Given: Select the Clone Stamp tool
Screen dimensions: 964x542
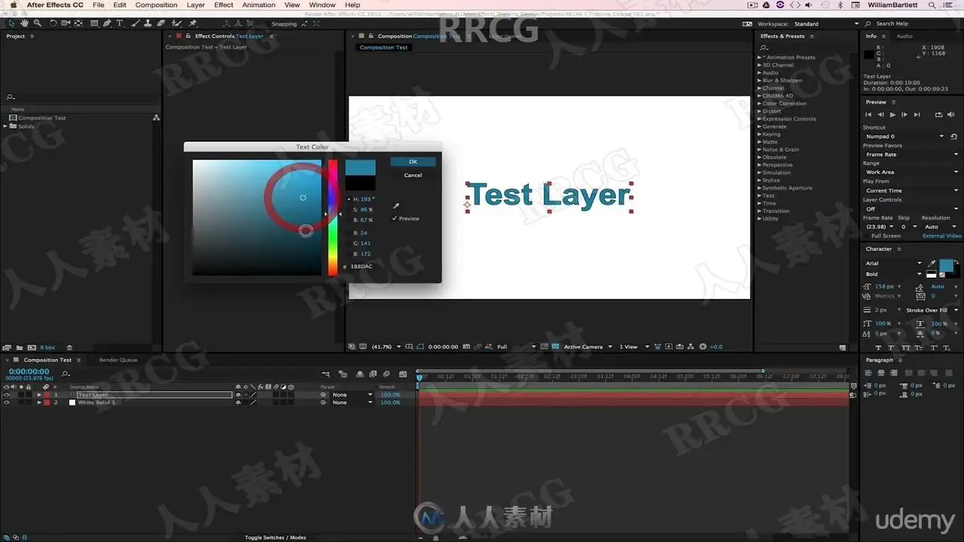Looking at the screenshot, I should pyautogui.click(x=146, y=23).
